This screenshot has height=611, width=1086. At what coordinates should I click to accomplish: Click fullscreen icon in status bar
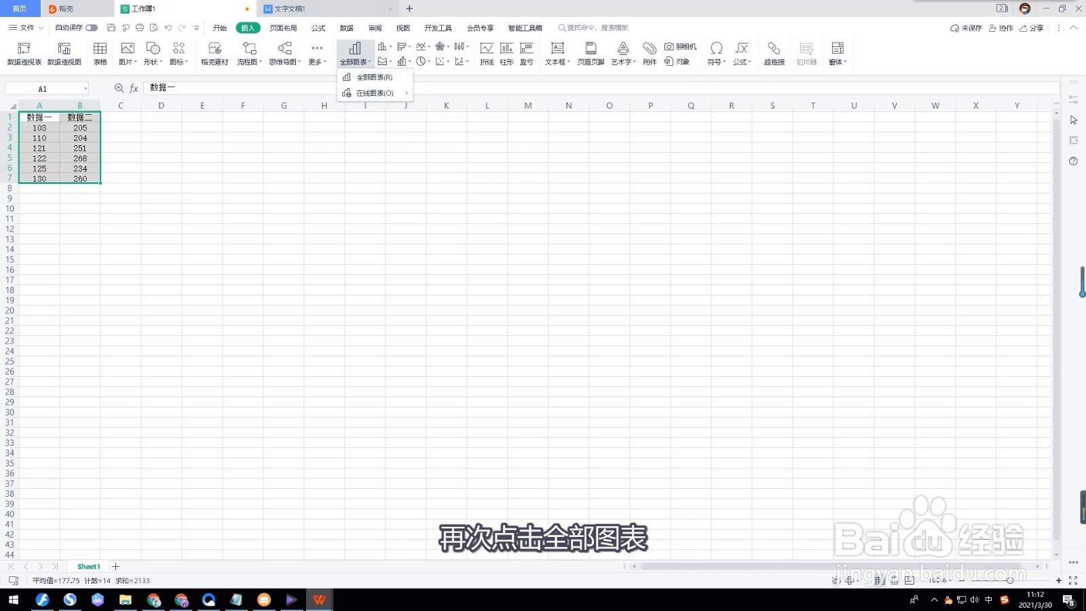pos(1073,580)
